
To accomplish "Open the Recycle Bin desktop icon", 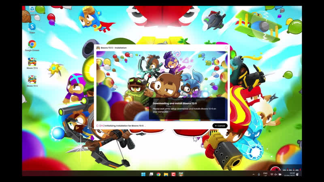I will click(x=32, y=10).
